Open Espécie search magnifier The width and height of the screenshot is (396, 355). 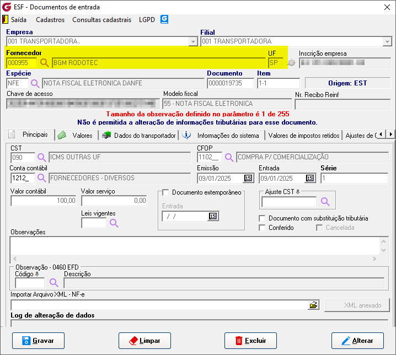point(35,83)
